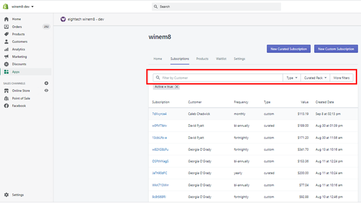
Task: Click the Customers person icon in sidebar
Action: (7, 42)
